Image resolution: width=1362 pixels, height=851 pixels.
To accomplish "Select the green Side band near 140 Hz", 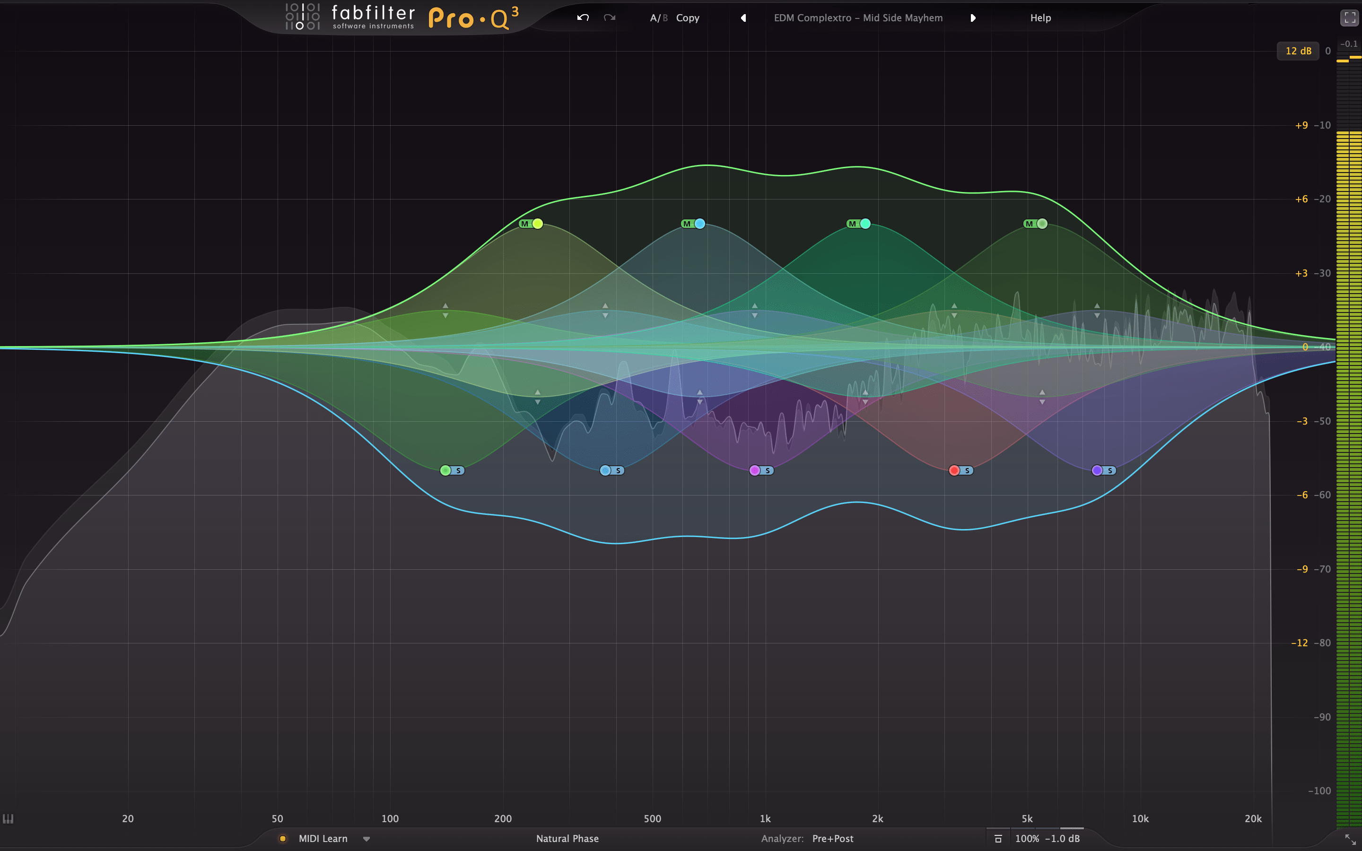I will (445, 470).
